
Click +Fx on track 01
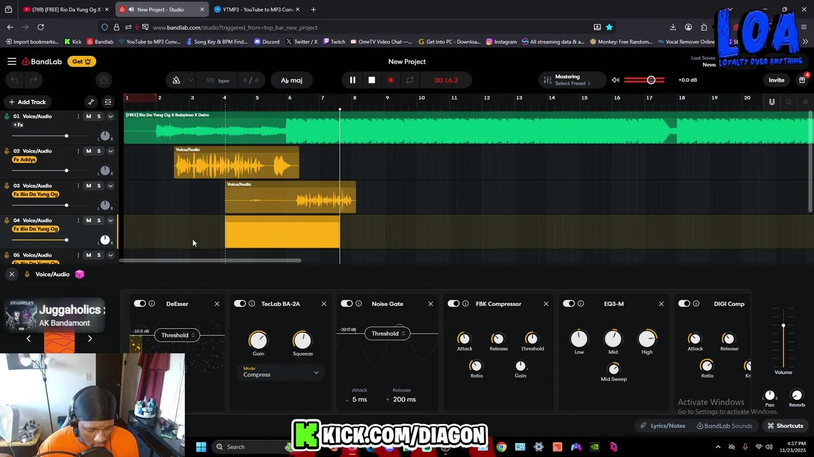pyautogui.click(x=18, y=125)
